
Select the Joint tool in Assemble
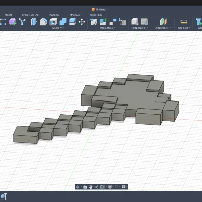113,22
